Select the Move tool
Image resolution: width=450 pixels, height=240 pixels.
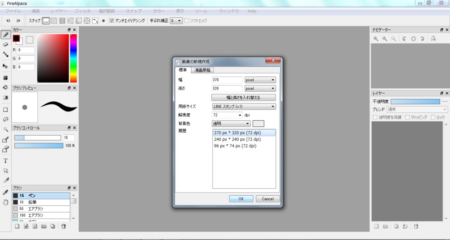click(5, 66)
